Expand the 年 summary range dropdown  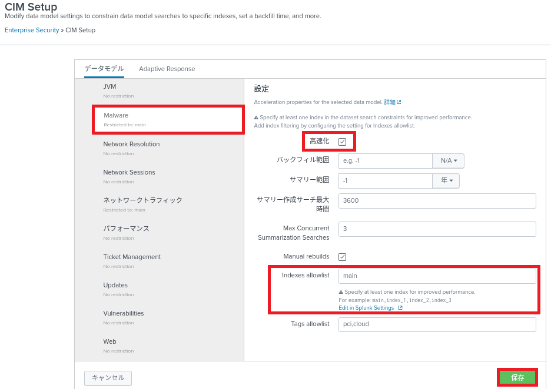pos(446,181)
